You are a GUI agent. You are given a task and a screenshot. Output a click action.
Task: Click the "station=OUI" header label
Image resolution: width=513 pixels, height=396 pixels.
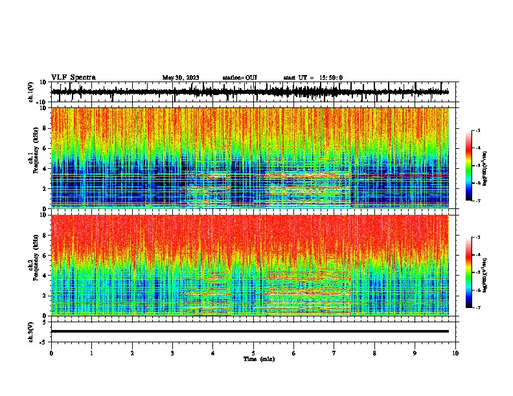coord(240,78)
